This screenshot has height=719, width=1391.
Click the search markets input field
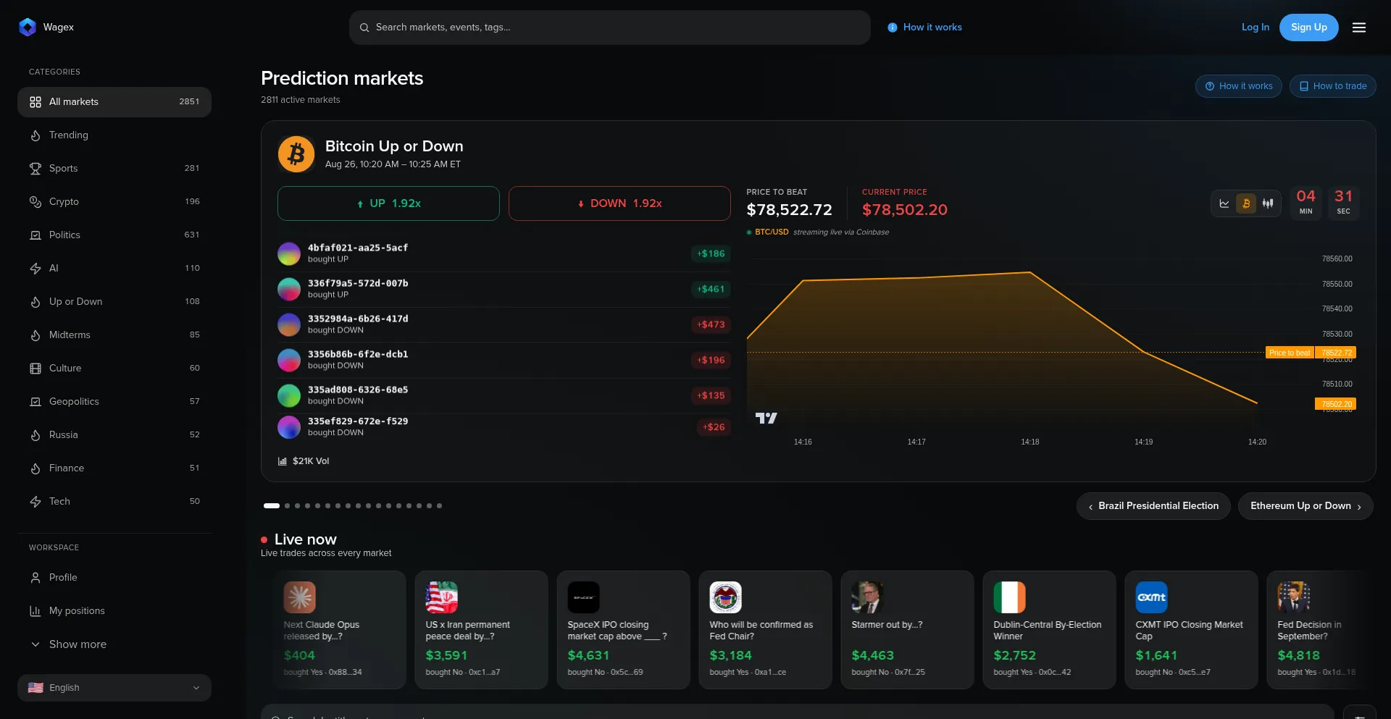pyautogui.click(x=610, y=28)
